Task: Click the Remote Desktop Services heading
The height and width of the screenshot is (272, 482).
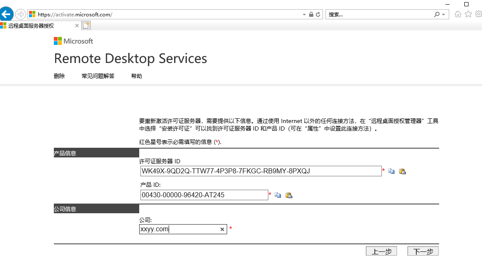Action: click(131, 59)
